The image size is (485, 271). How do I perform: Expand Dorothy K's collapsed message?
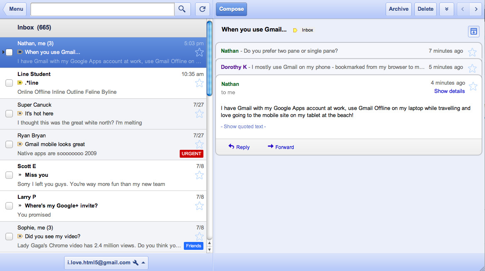click(333, 67)
